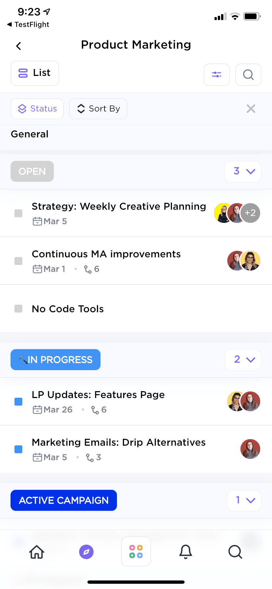The width and height of the screenshot is (272, 589).
Task: Open notifications bell icon
Action: coord(186,552)
